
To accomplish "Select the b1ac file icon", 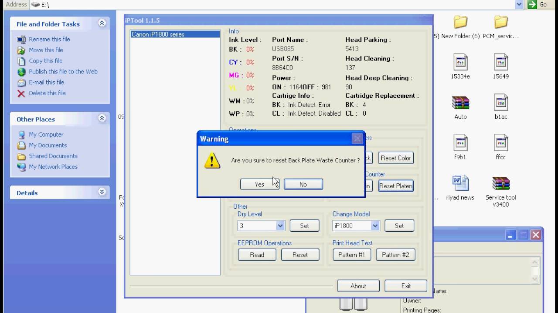I will pos(501,103).
